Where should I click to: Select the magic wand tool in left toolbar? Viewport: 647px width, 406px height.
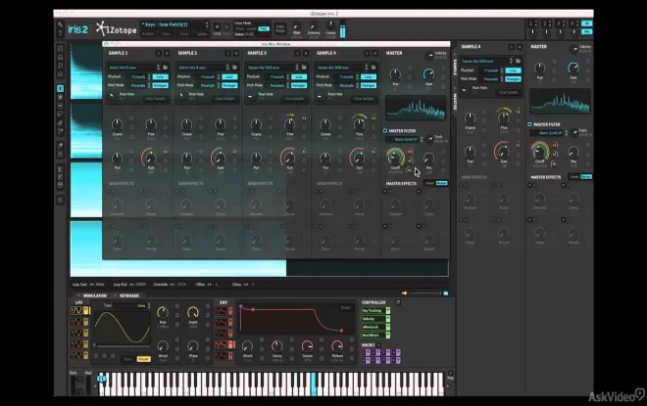(x=60, y=132)
